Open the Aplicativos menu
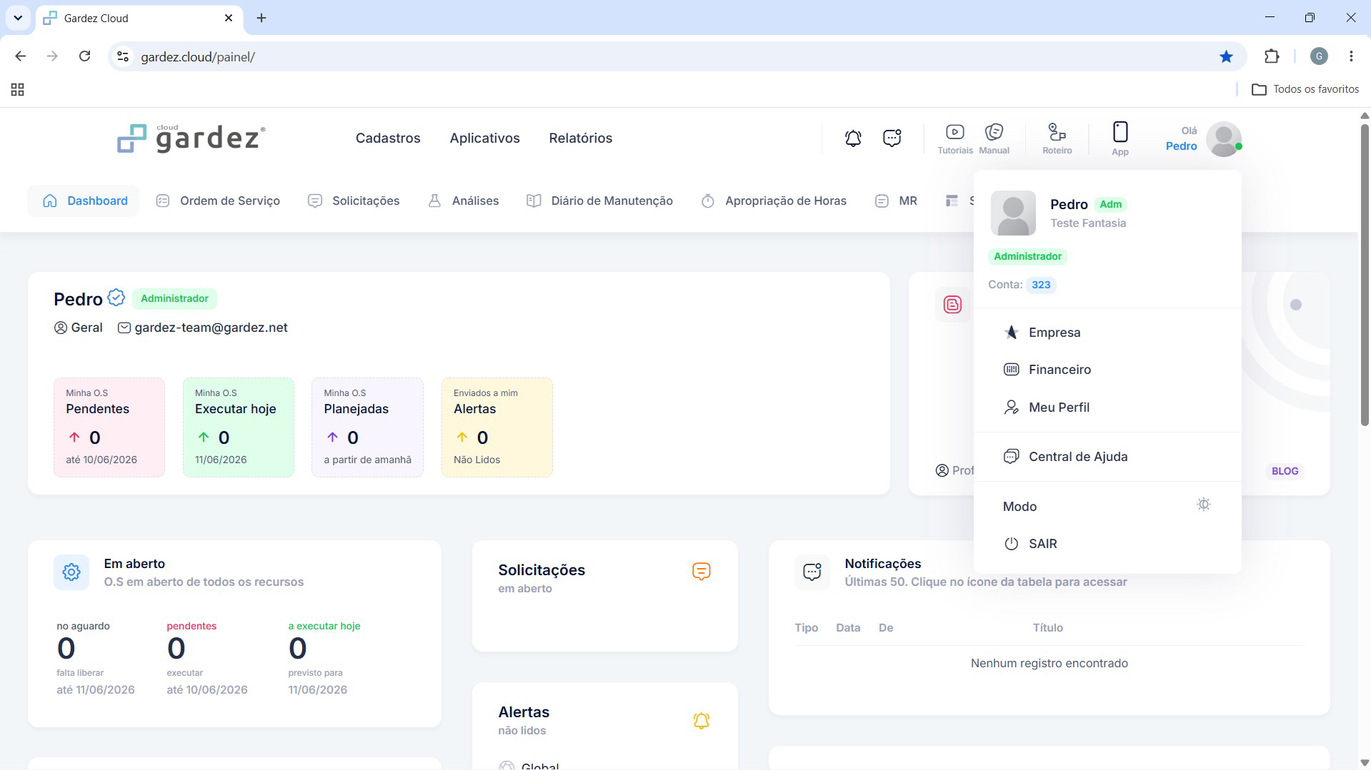Viewport: 1371px width, 770px height. (x=484, y=138)
